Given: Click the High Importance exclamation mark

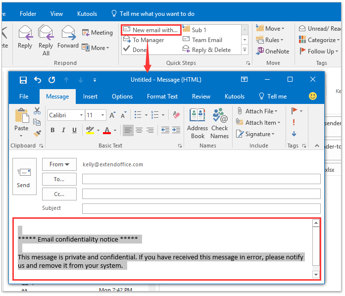Looking at the screenshot, I should tap(294, 122).
